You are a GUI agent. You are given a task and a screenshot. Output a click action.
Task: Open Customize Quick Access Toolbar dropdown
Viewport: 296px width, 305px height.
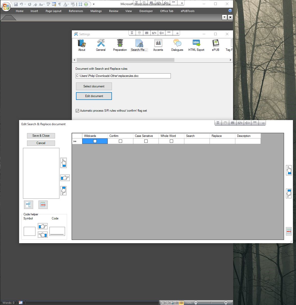tap(94, 4)
